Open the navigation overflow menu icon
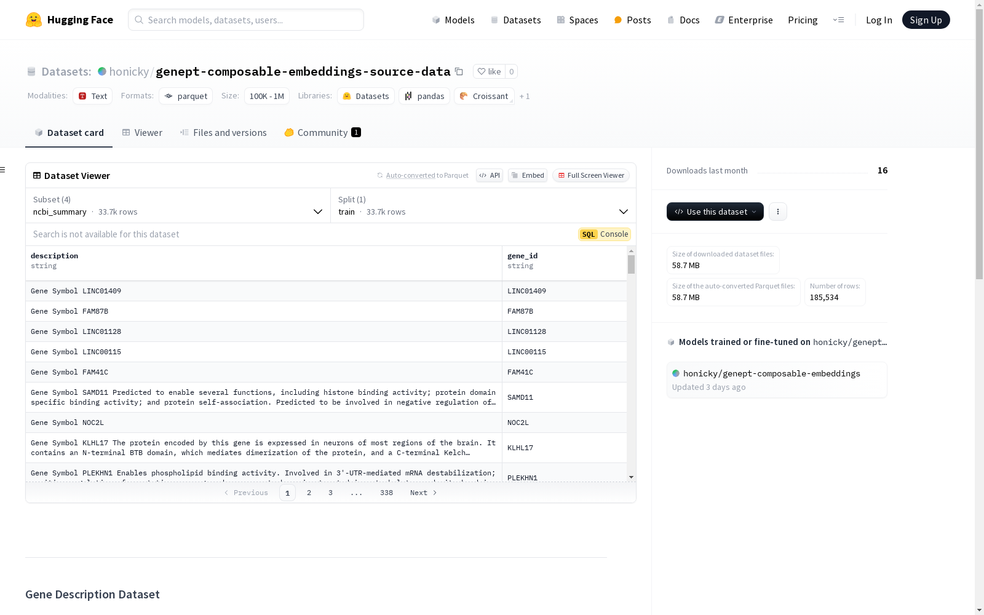 point(838,20)
